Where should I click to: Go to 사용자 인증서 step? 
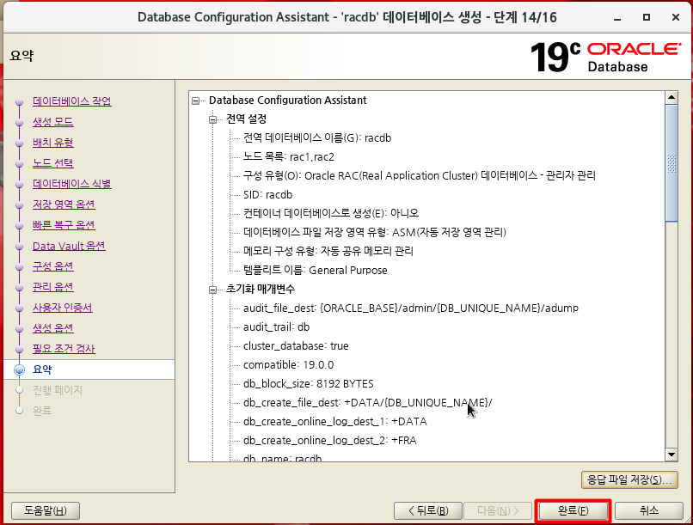point(62,308)
